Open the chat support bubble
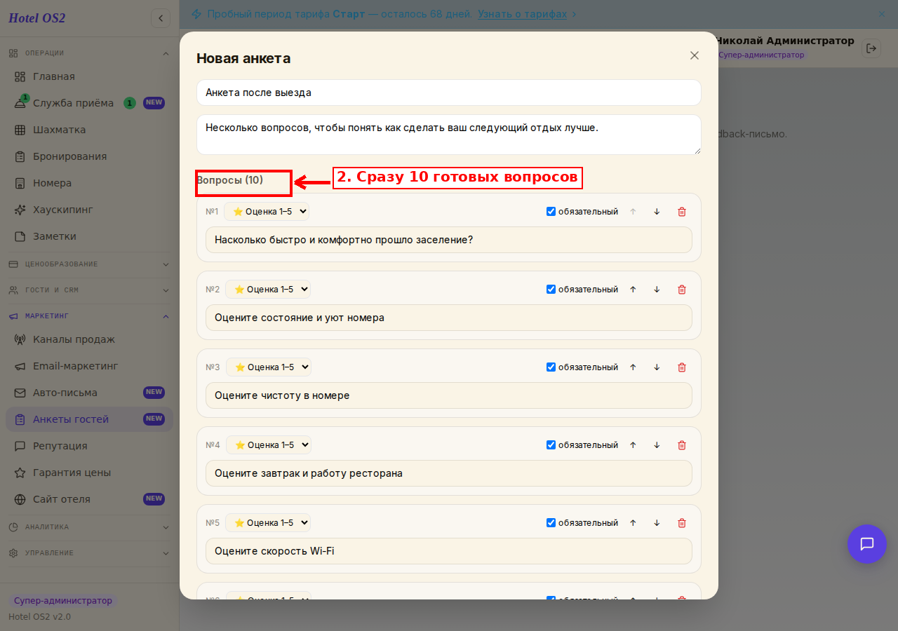 click(x=867, y=544)
